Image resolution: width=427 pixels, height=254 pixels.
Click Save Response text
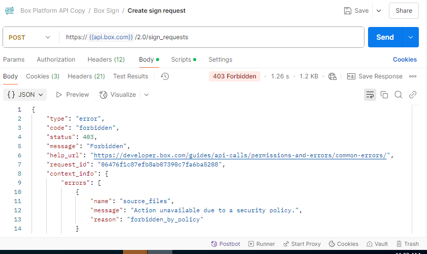tap(380, 76)
